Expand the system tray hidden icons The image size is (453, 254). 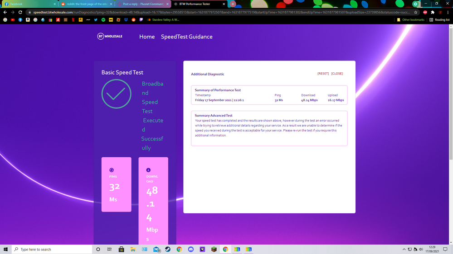pos(404,249)
